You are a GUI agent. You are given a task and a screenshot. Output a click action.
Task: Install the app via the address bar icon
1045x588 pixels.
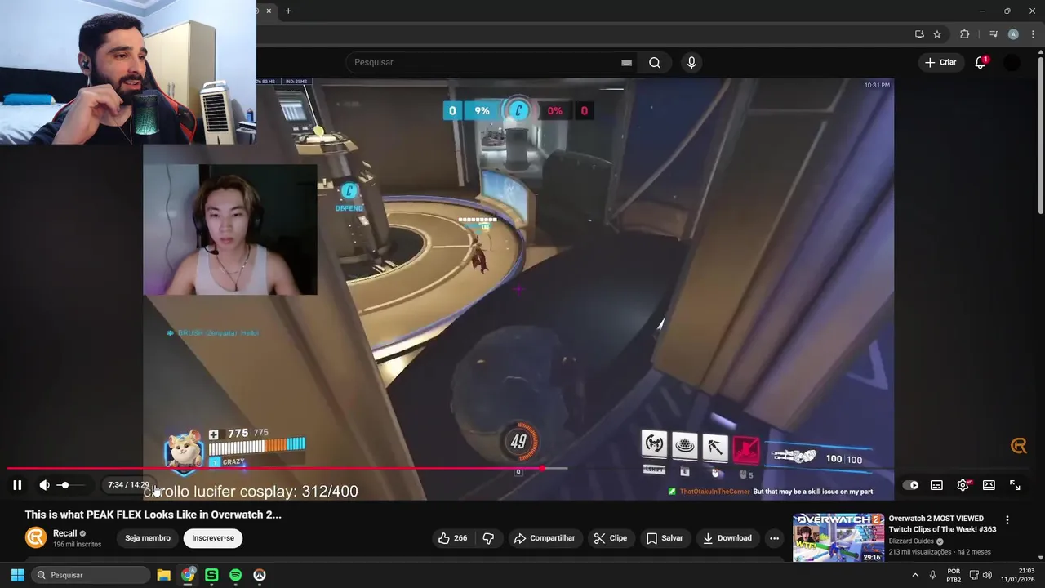tap(919, 34)
